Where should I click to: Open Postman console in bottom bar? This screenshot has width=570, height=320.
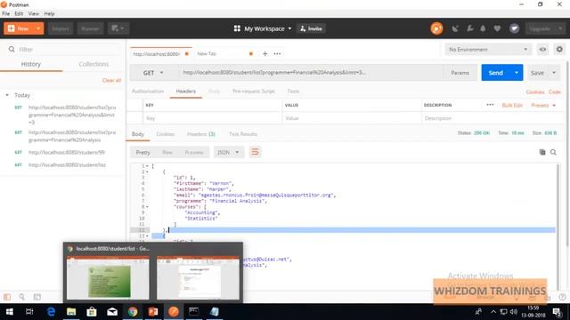pyautogui.click(x=37, y=297)
